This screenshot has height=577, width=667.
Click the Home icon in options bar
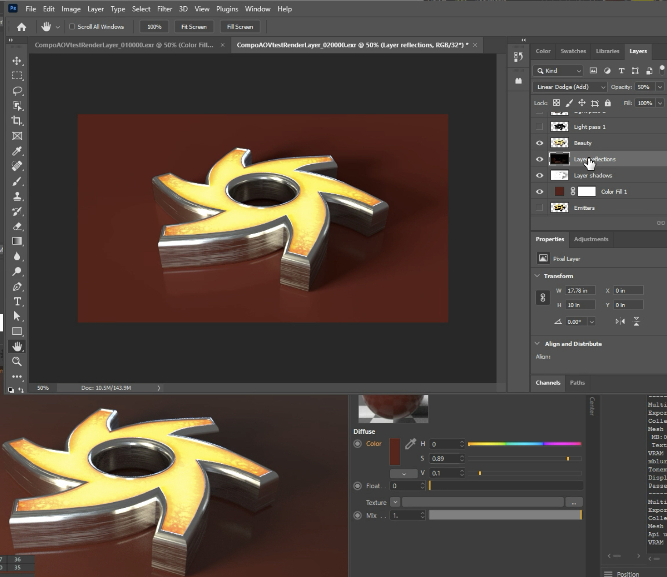tap(21, 27)
